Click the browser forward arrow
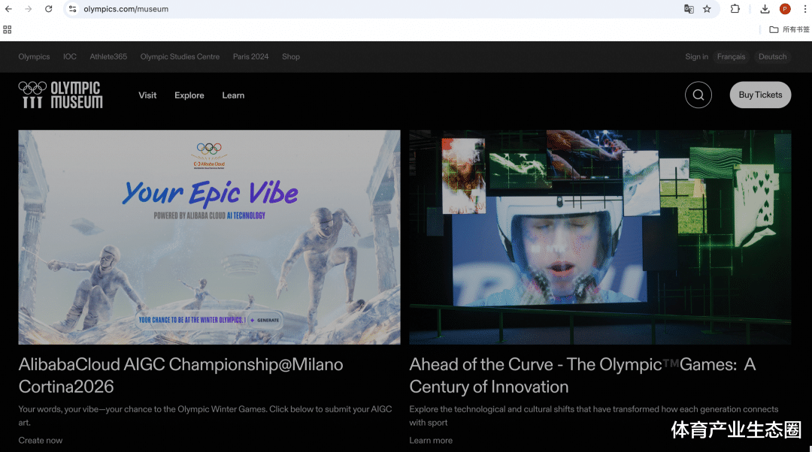Image resolution: width=812 pixels, height=452 pixels. point(29,9)
